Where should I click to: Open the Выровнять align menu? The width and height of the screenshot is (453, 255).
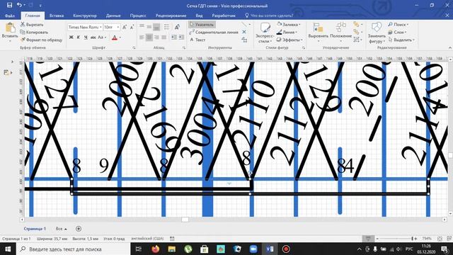pyautogui.click(x=318, y=33)
